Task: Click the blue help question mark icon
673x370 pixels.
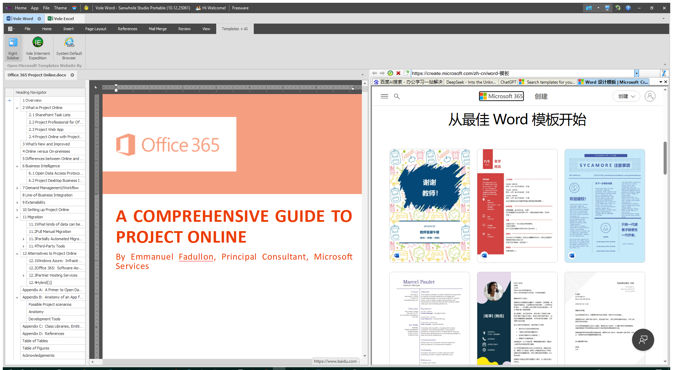Action: [x=628, y=8]
